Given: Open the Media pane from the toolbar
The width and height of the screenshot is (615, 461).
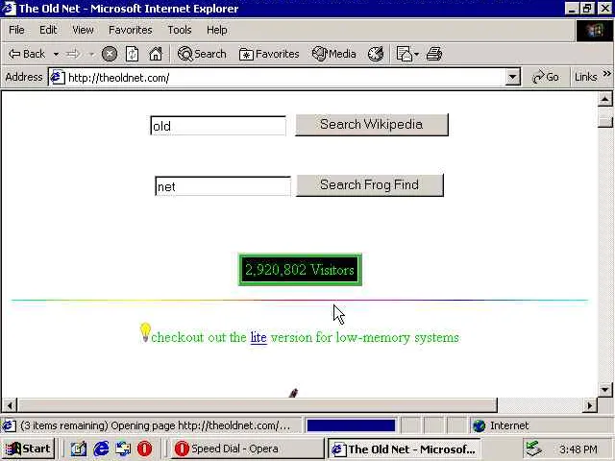Looking at the screenshot, I should (x=334, y=54).
